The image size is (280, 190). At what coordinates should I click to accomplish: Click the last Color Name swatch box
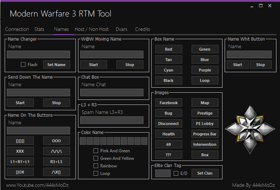pos(144,141)
